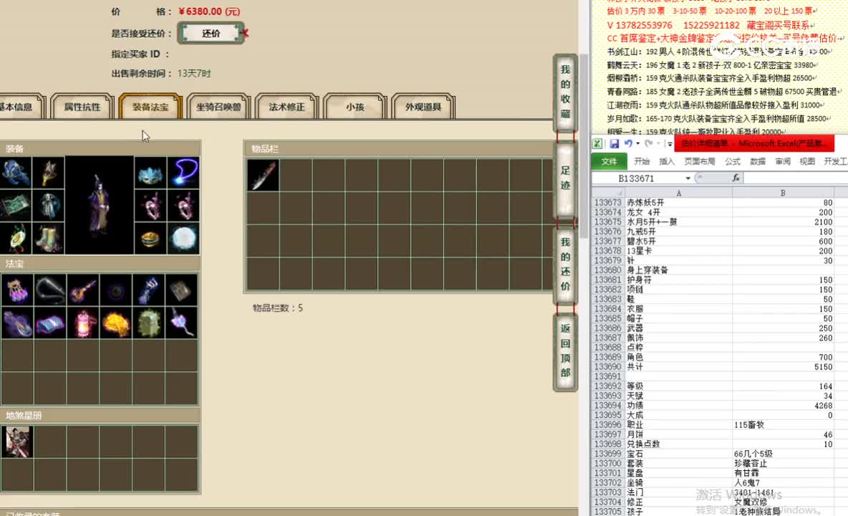The height and width of the screenshot is (516, 848).
Task: Open the Excel 数据 ribbon tab
Action: pos(758,161)
